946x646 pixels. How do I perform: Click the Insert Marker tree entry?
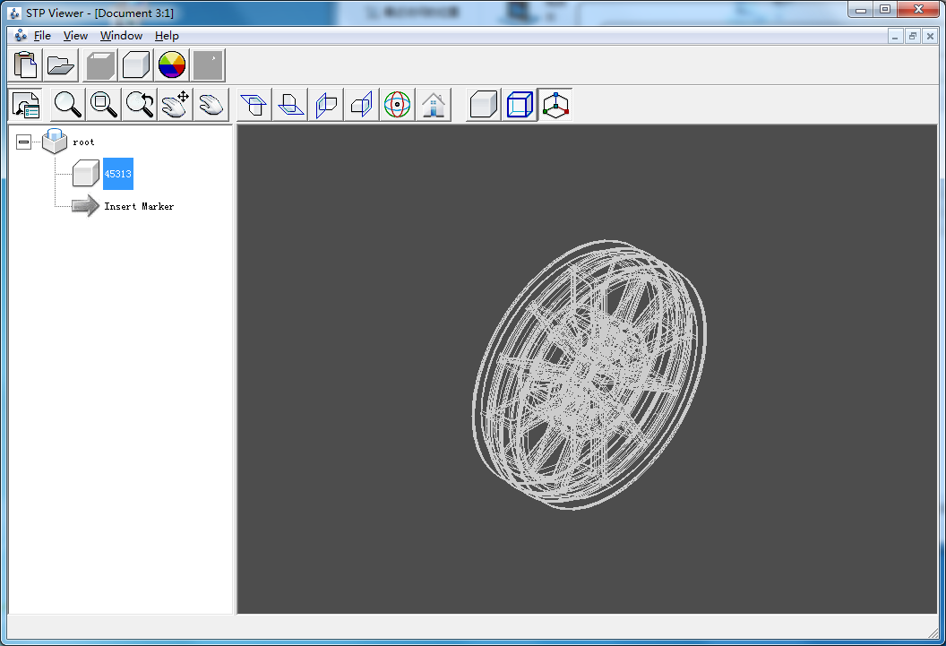[139, 206]
